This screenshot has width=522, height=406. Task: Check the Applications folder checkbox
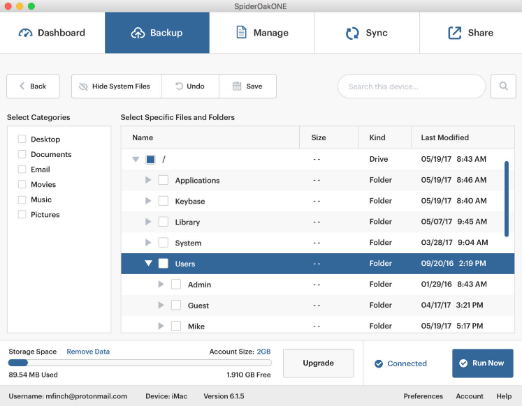pos(163,180)
